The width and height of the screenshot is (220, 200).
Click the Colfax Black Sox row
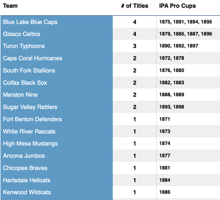[x=25, y=83]
